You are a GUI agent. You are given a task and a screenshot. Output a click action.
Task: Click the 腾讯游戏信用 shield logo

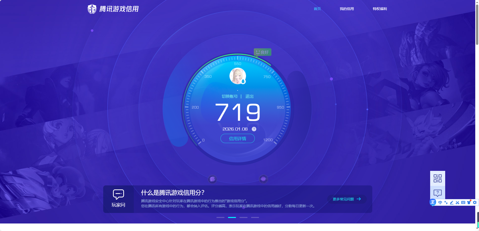point(92,9)
